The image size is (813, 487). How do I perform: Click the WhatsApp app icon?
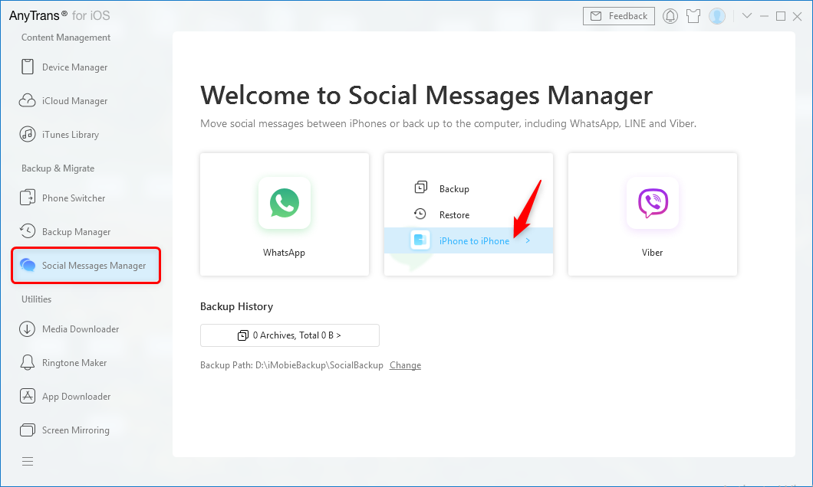(x=284, y=203)
